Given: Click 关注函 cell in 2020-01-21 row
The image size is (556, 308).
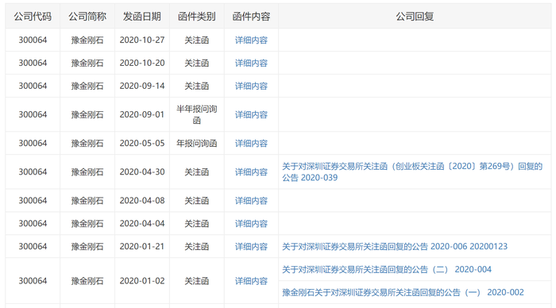Looking at the screenshot, I should click(197, 247).
